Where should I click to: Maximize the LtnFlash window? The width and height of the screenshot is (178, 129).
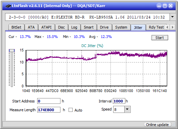[x=165, y=6]
